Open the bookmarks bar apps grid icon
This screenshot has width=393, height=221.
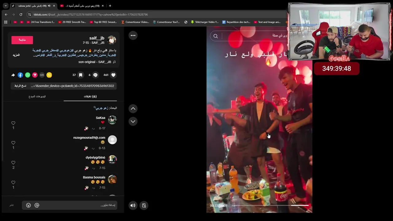coord(6,22)
